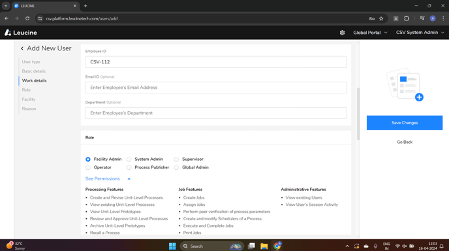
Task: Open the tab search dropdown
Action: coord(6,6)
